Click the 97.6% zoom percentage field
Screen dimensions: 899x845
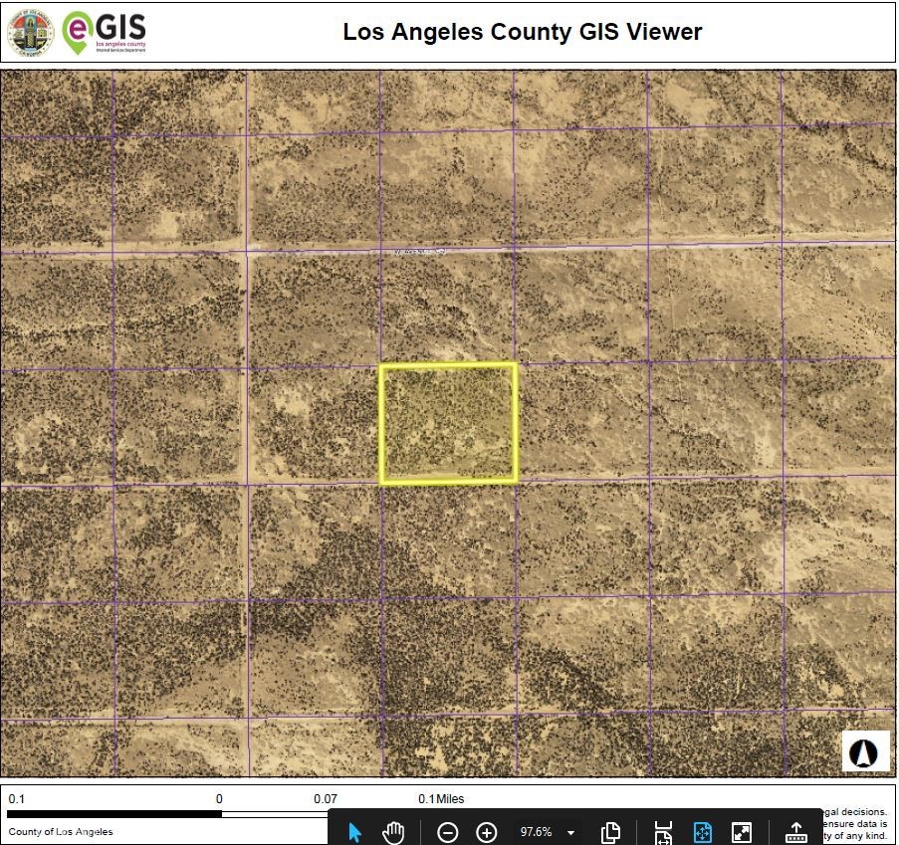coord(536,832)
